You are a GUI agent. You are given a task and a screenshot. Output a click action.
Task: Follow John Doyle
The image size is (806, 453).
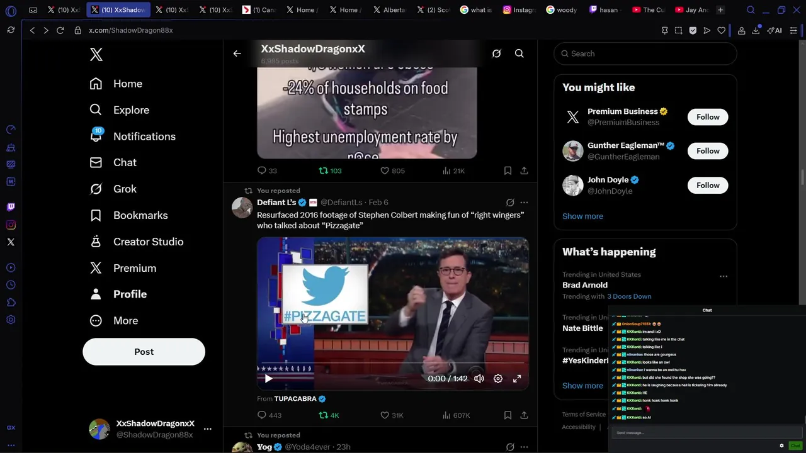click(708, 185)
